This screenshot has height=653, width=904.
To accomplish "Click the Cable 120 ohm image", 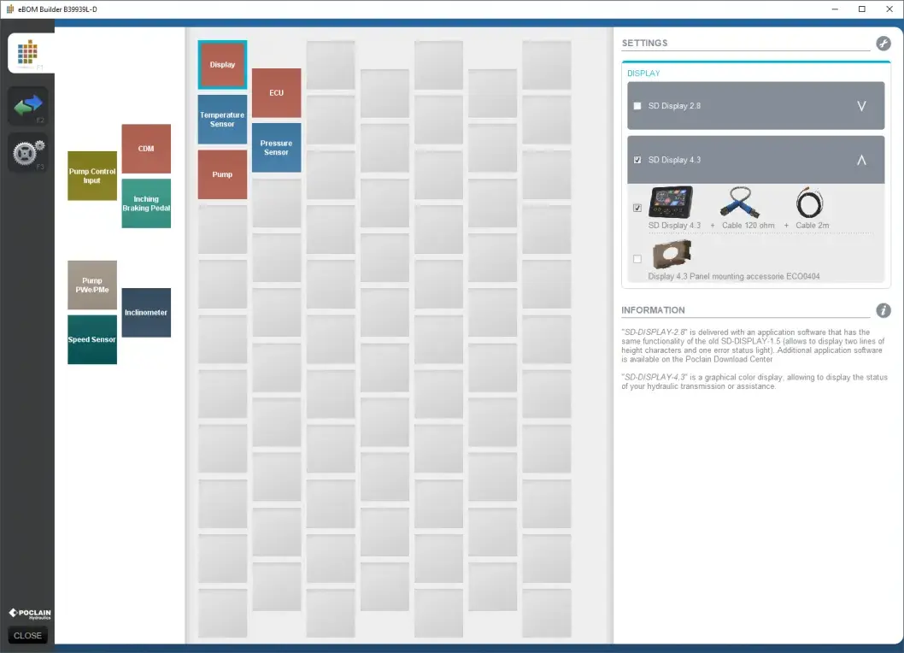I will (740, 202).
